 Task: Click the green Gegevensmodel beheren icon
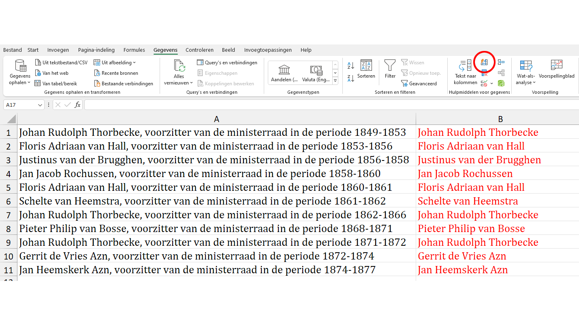[502, 83]
